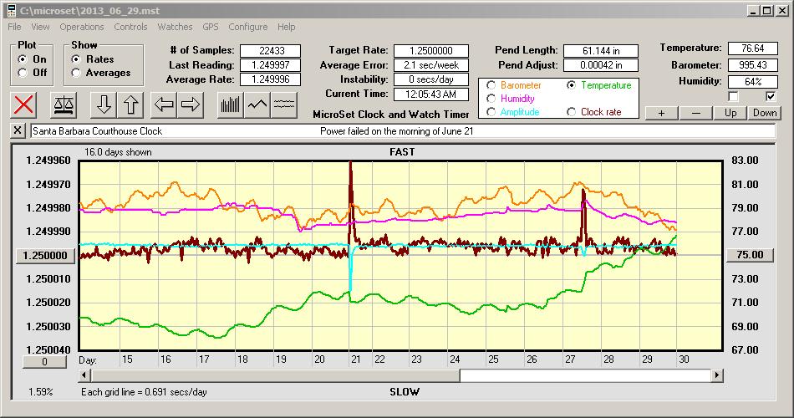Click the Temperature reading field
The width and height of the screenshot is (794, 418).
click(752, 48)
